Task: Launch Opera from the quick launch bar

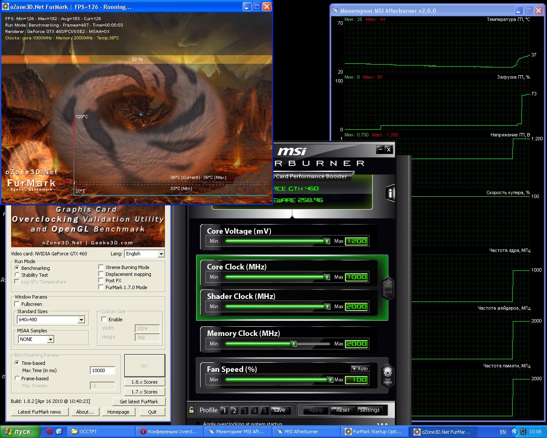Action: tap(49, 432)
